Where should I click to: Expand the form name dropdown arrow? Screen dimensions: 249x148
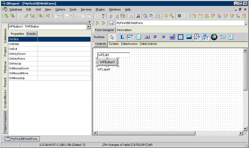245,24
